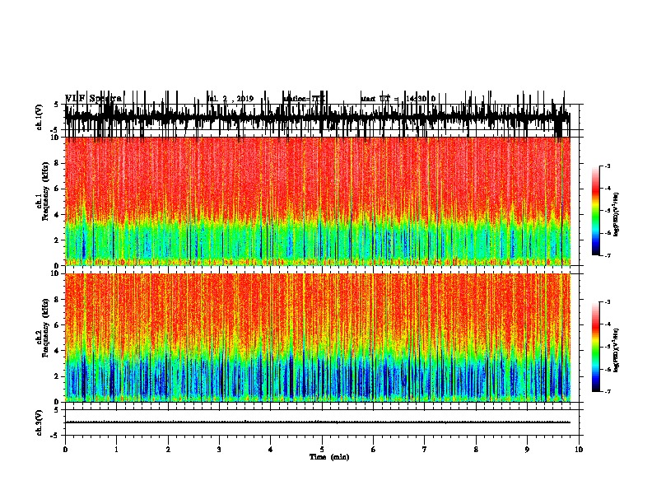Click the flat ch.3 voltage trace
652x504 pixels.
coord(318,422)
